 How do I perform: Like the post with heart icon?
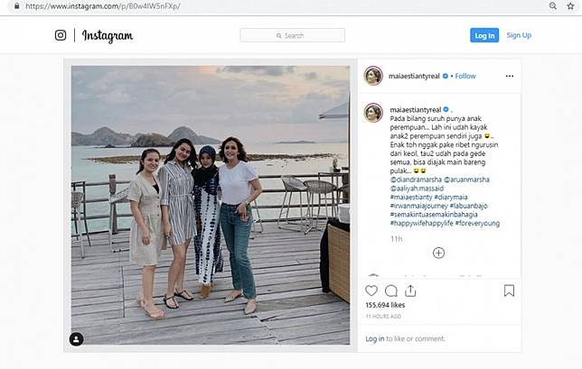[371, 291]
